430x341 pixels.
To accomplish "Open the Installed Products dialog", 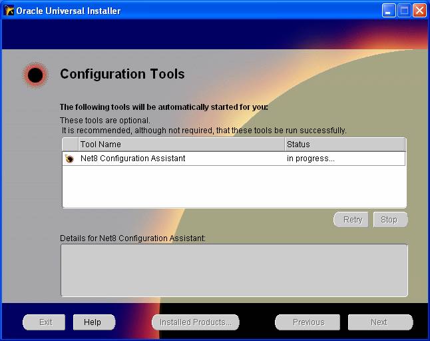I will click(x=196, y=322).
